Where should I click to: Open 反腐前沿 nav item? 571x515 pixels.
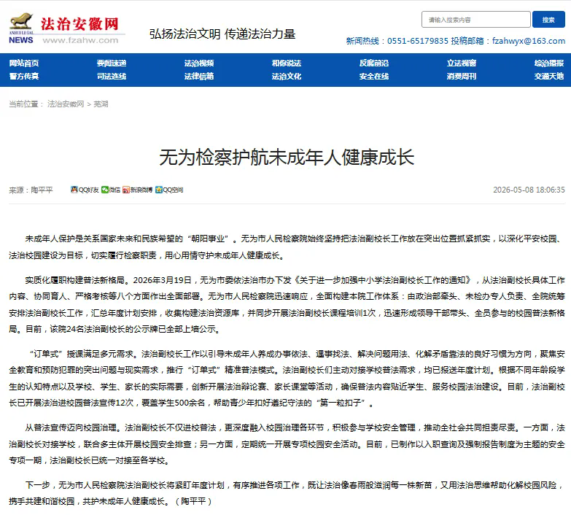tap(374, 63)
